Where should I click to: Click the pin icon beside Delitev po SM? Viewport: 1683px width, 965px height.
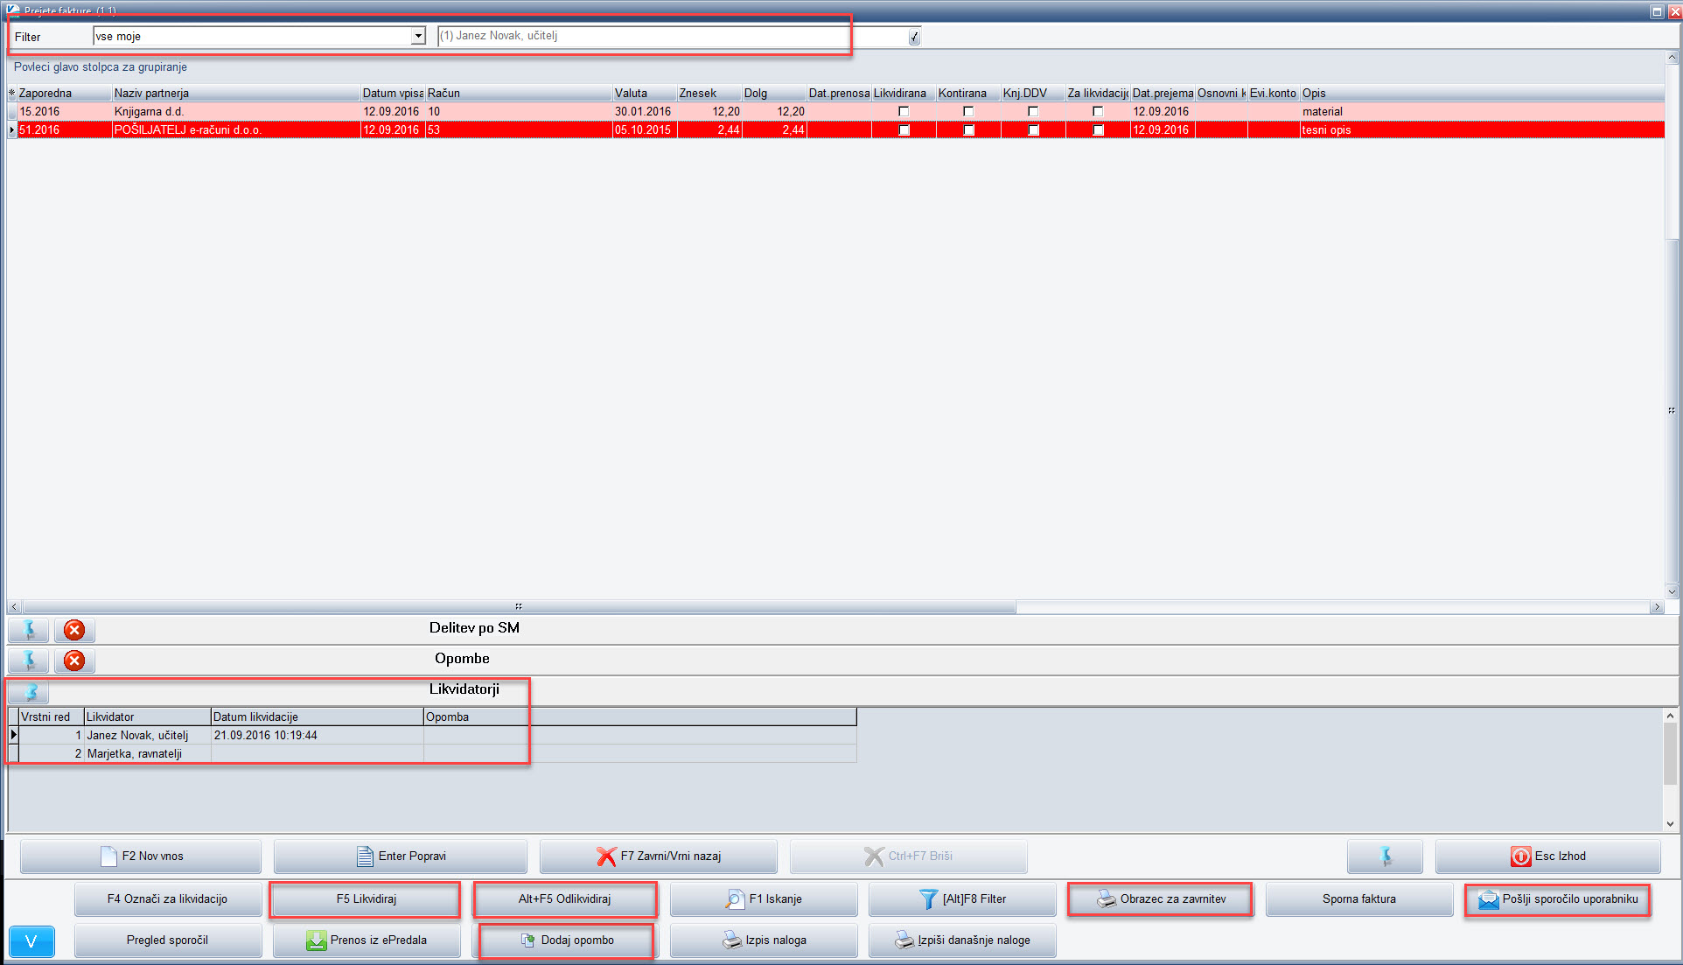point(29,630)
